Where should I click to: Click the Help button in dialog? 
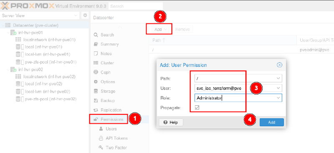click(x=171, y=122)
